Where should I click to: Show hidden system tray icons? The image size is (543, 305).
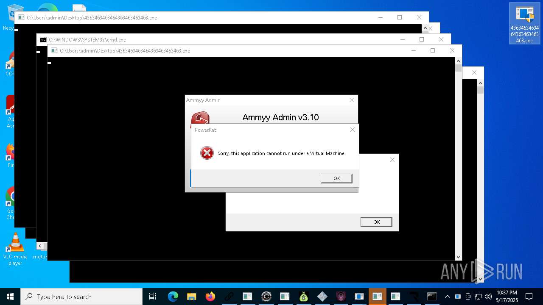pyautogui.click(x=447, y=297)
